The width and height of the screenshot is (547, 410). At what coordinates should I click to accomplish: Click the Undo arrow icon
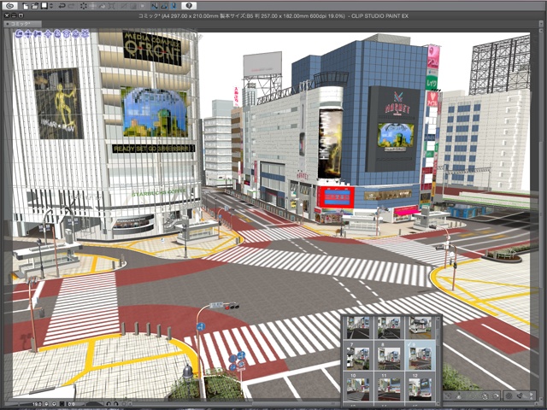(62, 6)
